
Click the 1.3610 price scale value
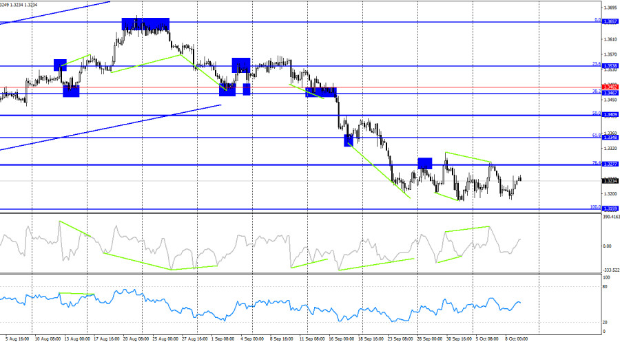[610, 39]
